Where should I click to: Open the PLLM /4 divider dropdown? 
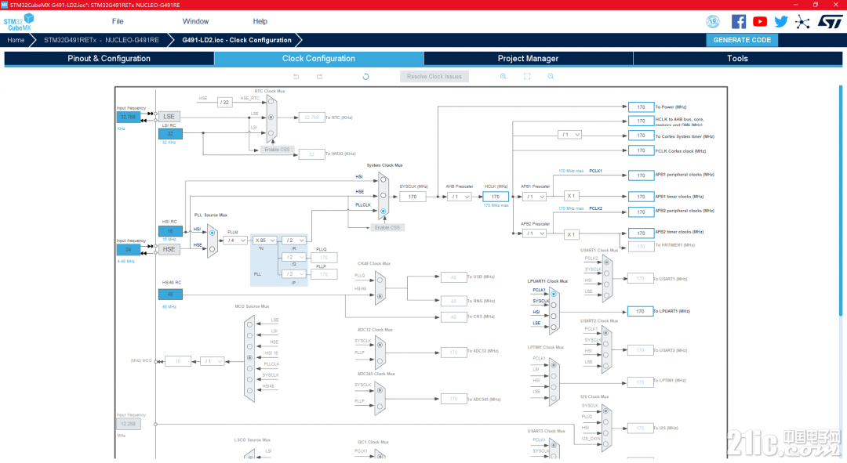[237, 241]
